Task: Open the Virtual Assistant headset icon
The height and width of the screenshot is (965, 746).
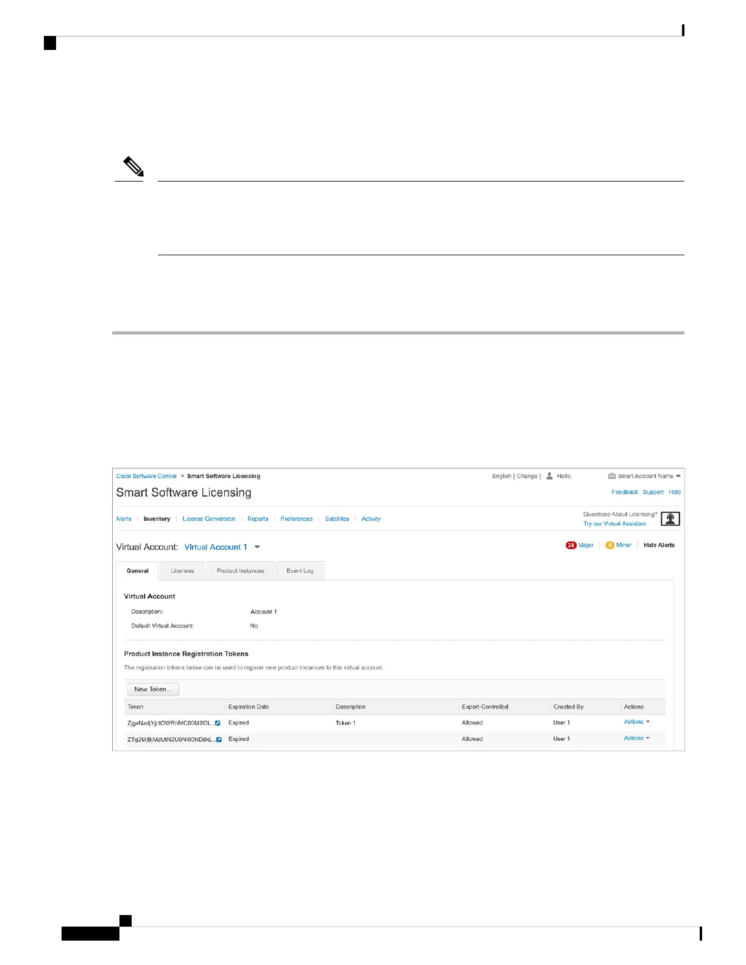Action: click(x=670, y=518)
